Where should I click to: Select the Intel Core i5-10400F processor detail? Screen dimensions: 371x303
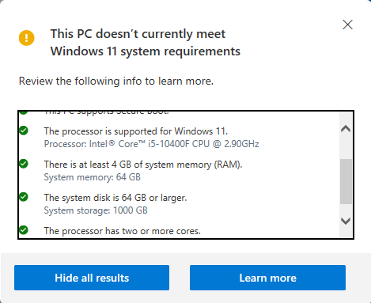[151, 144]
